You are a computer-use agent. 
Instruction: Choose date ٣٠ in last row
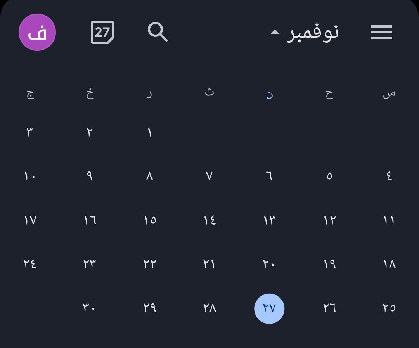click(90, 308)
